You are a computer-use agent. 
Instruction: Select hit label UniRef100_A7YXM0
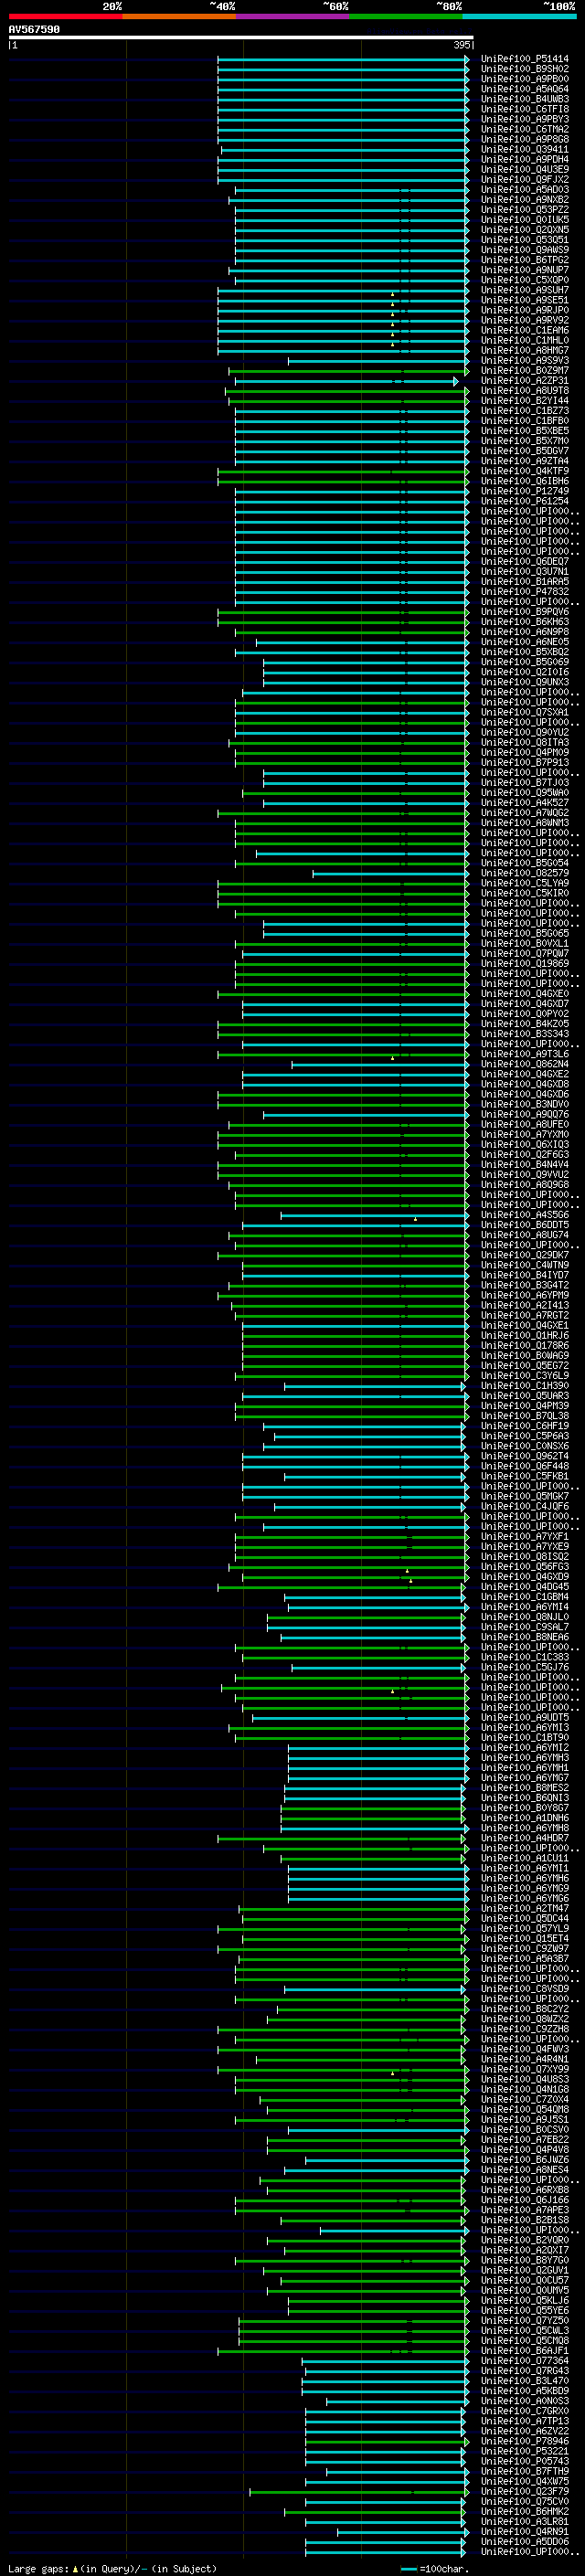click(525, 1135)
